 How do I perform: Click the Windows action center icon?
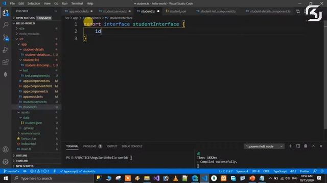[319, 178]
